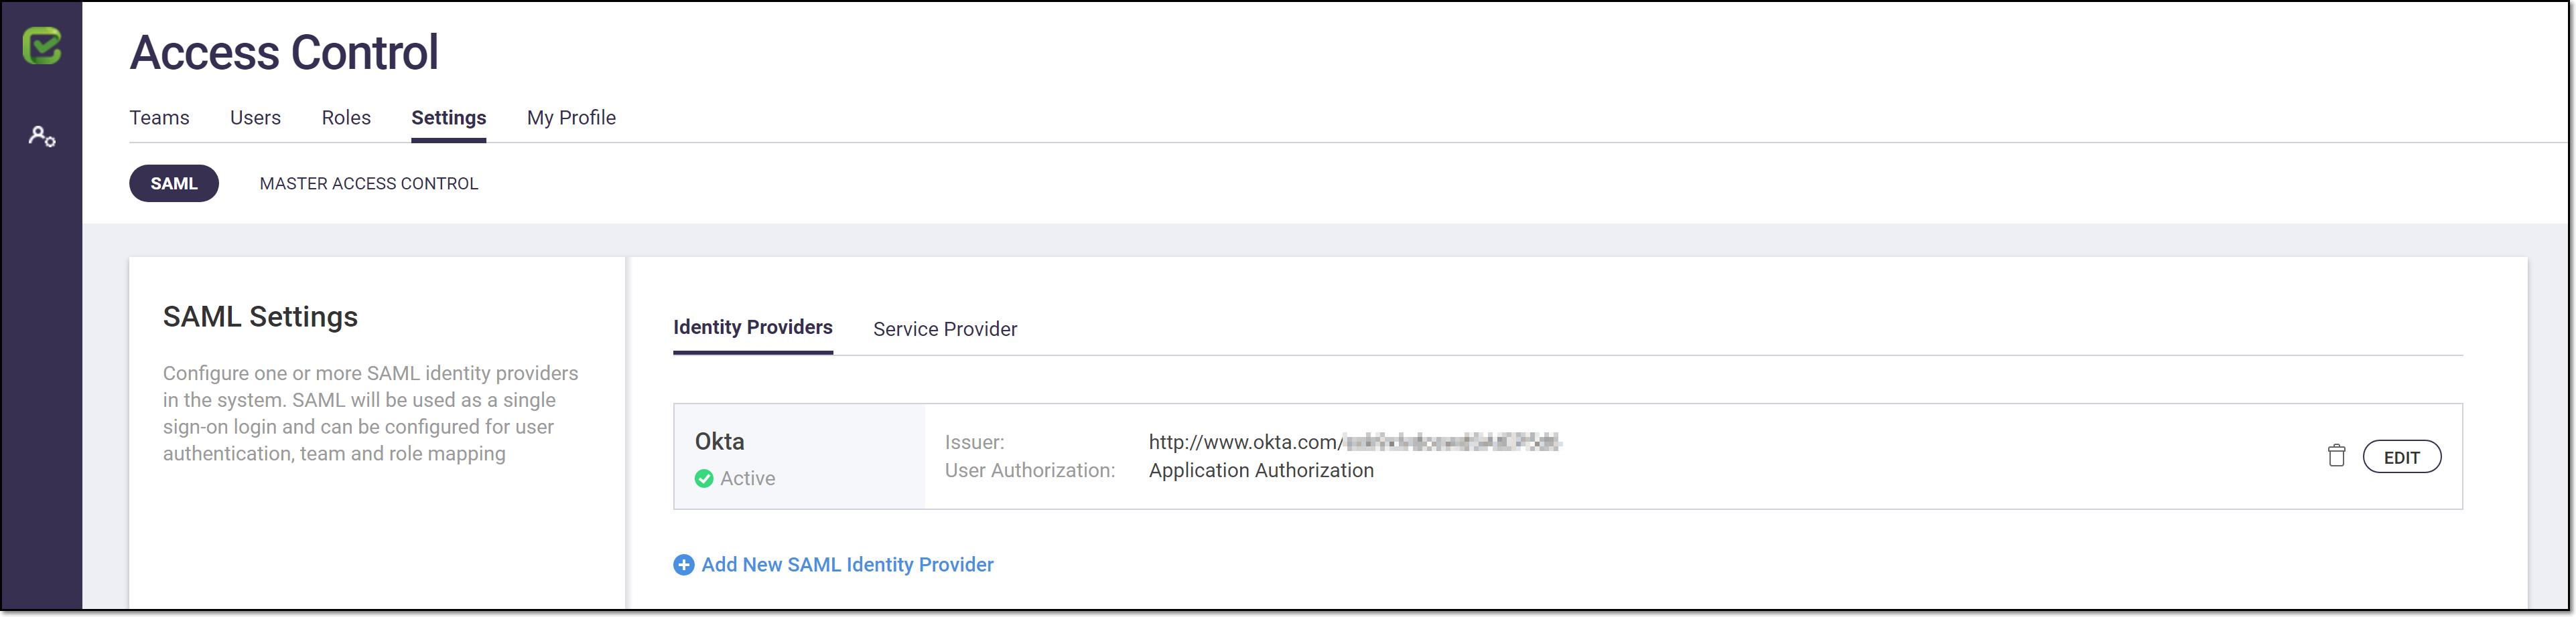Switch to the Service Provider tab
2576x617 pixels.
945,329
